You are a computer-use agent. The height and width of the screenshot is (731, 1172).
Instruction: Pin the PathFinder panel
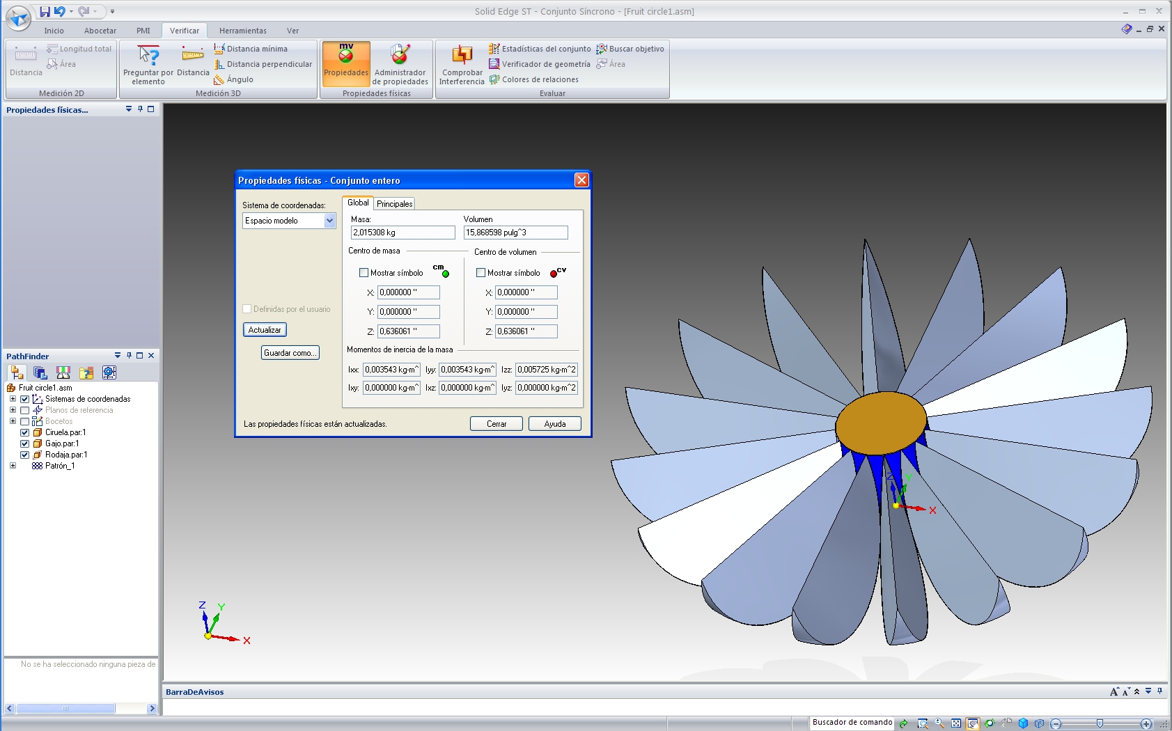[129, 356]
